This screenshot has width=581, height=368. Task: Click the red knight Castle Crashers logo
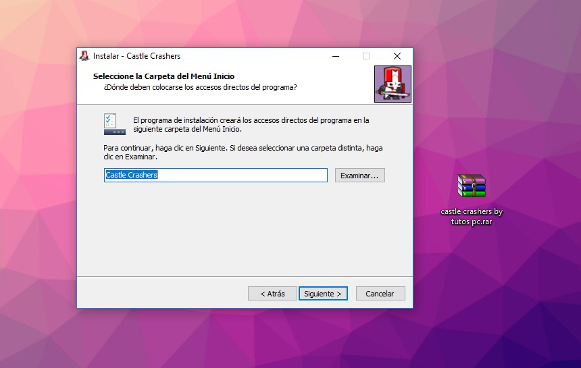tap(393, 84)
